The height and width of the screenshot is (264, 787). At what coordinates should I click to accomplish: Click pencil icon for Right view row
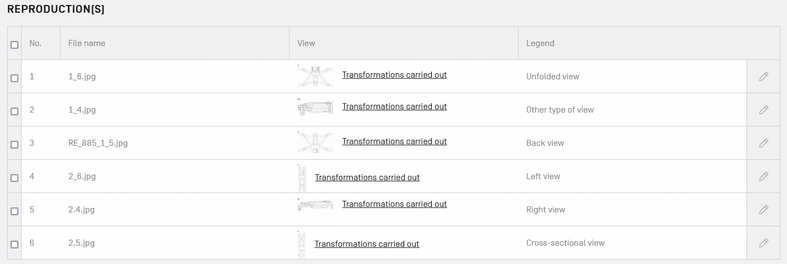764,210
